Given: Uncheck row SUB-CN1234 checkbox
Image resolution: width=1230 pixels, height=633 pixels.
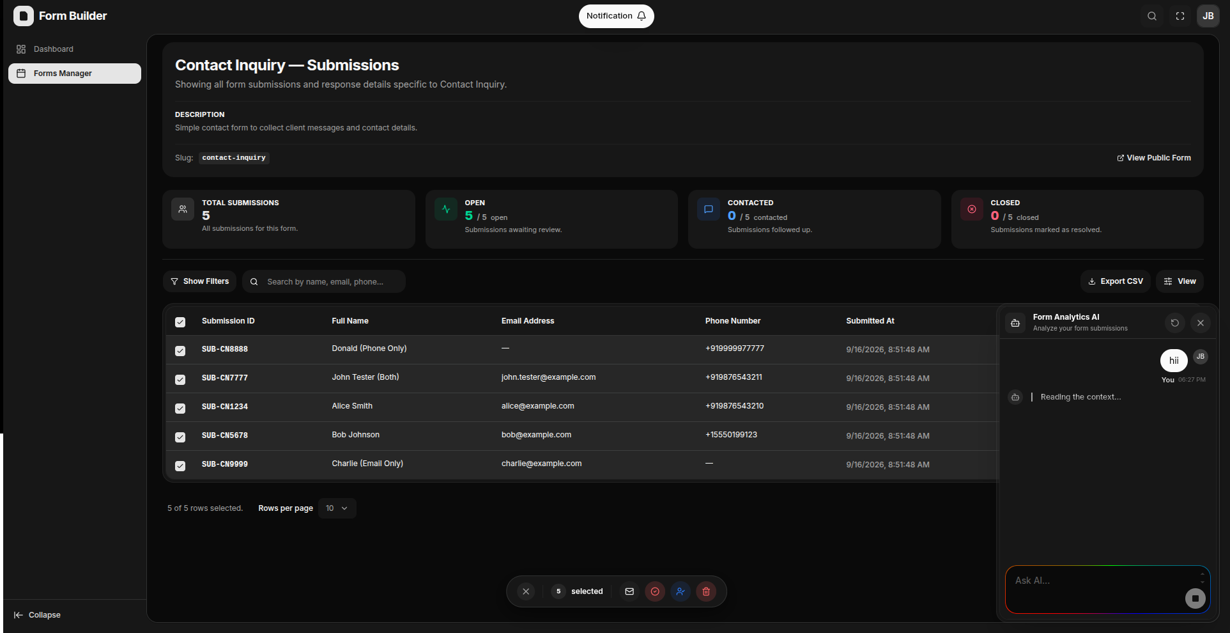Looking at the screenshot, I should click(180, 409).
